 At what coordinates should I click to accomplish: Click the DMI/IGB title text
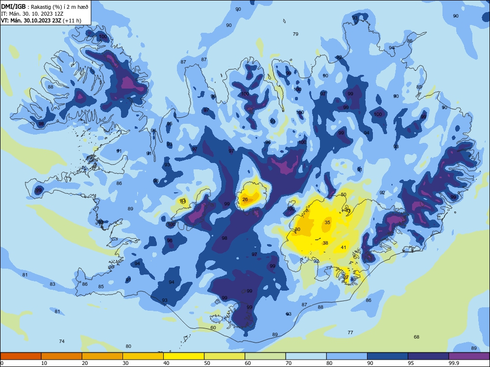click(x=13, y=6)
